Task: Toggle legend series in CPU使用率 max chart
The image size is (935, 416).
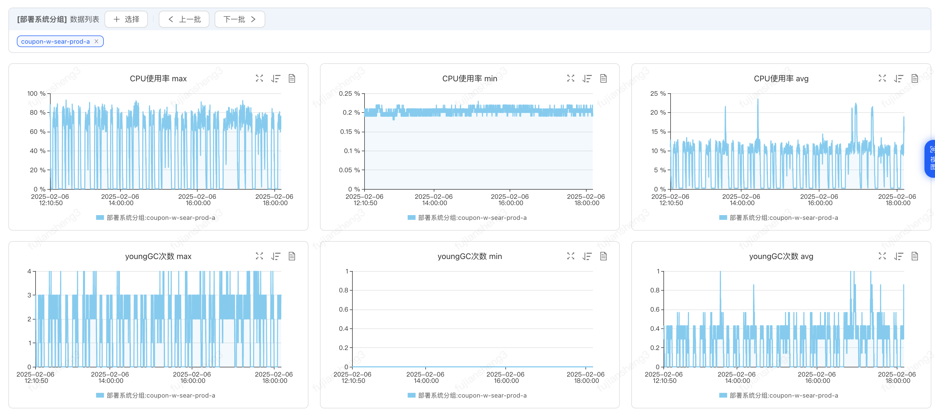Action: pos(160,217)
